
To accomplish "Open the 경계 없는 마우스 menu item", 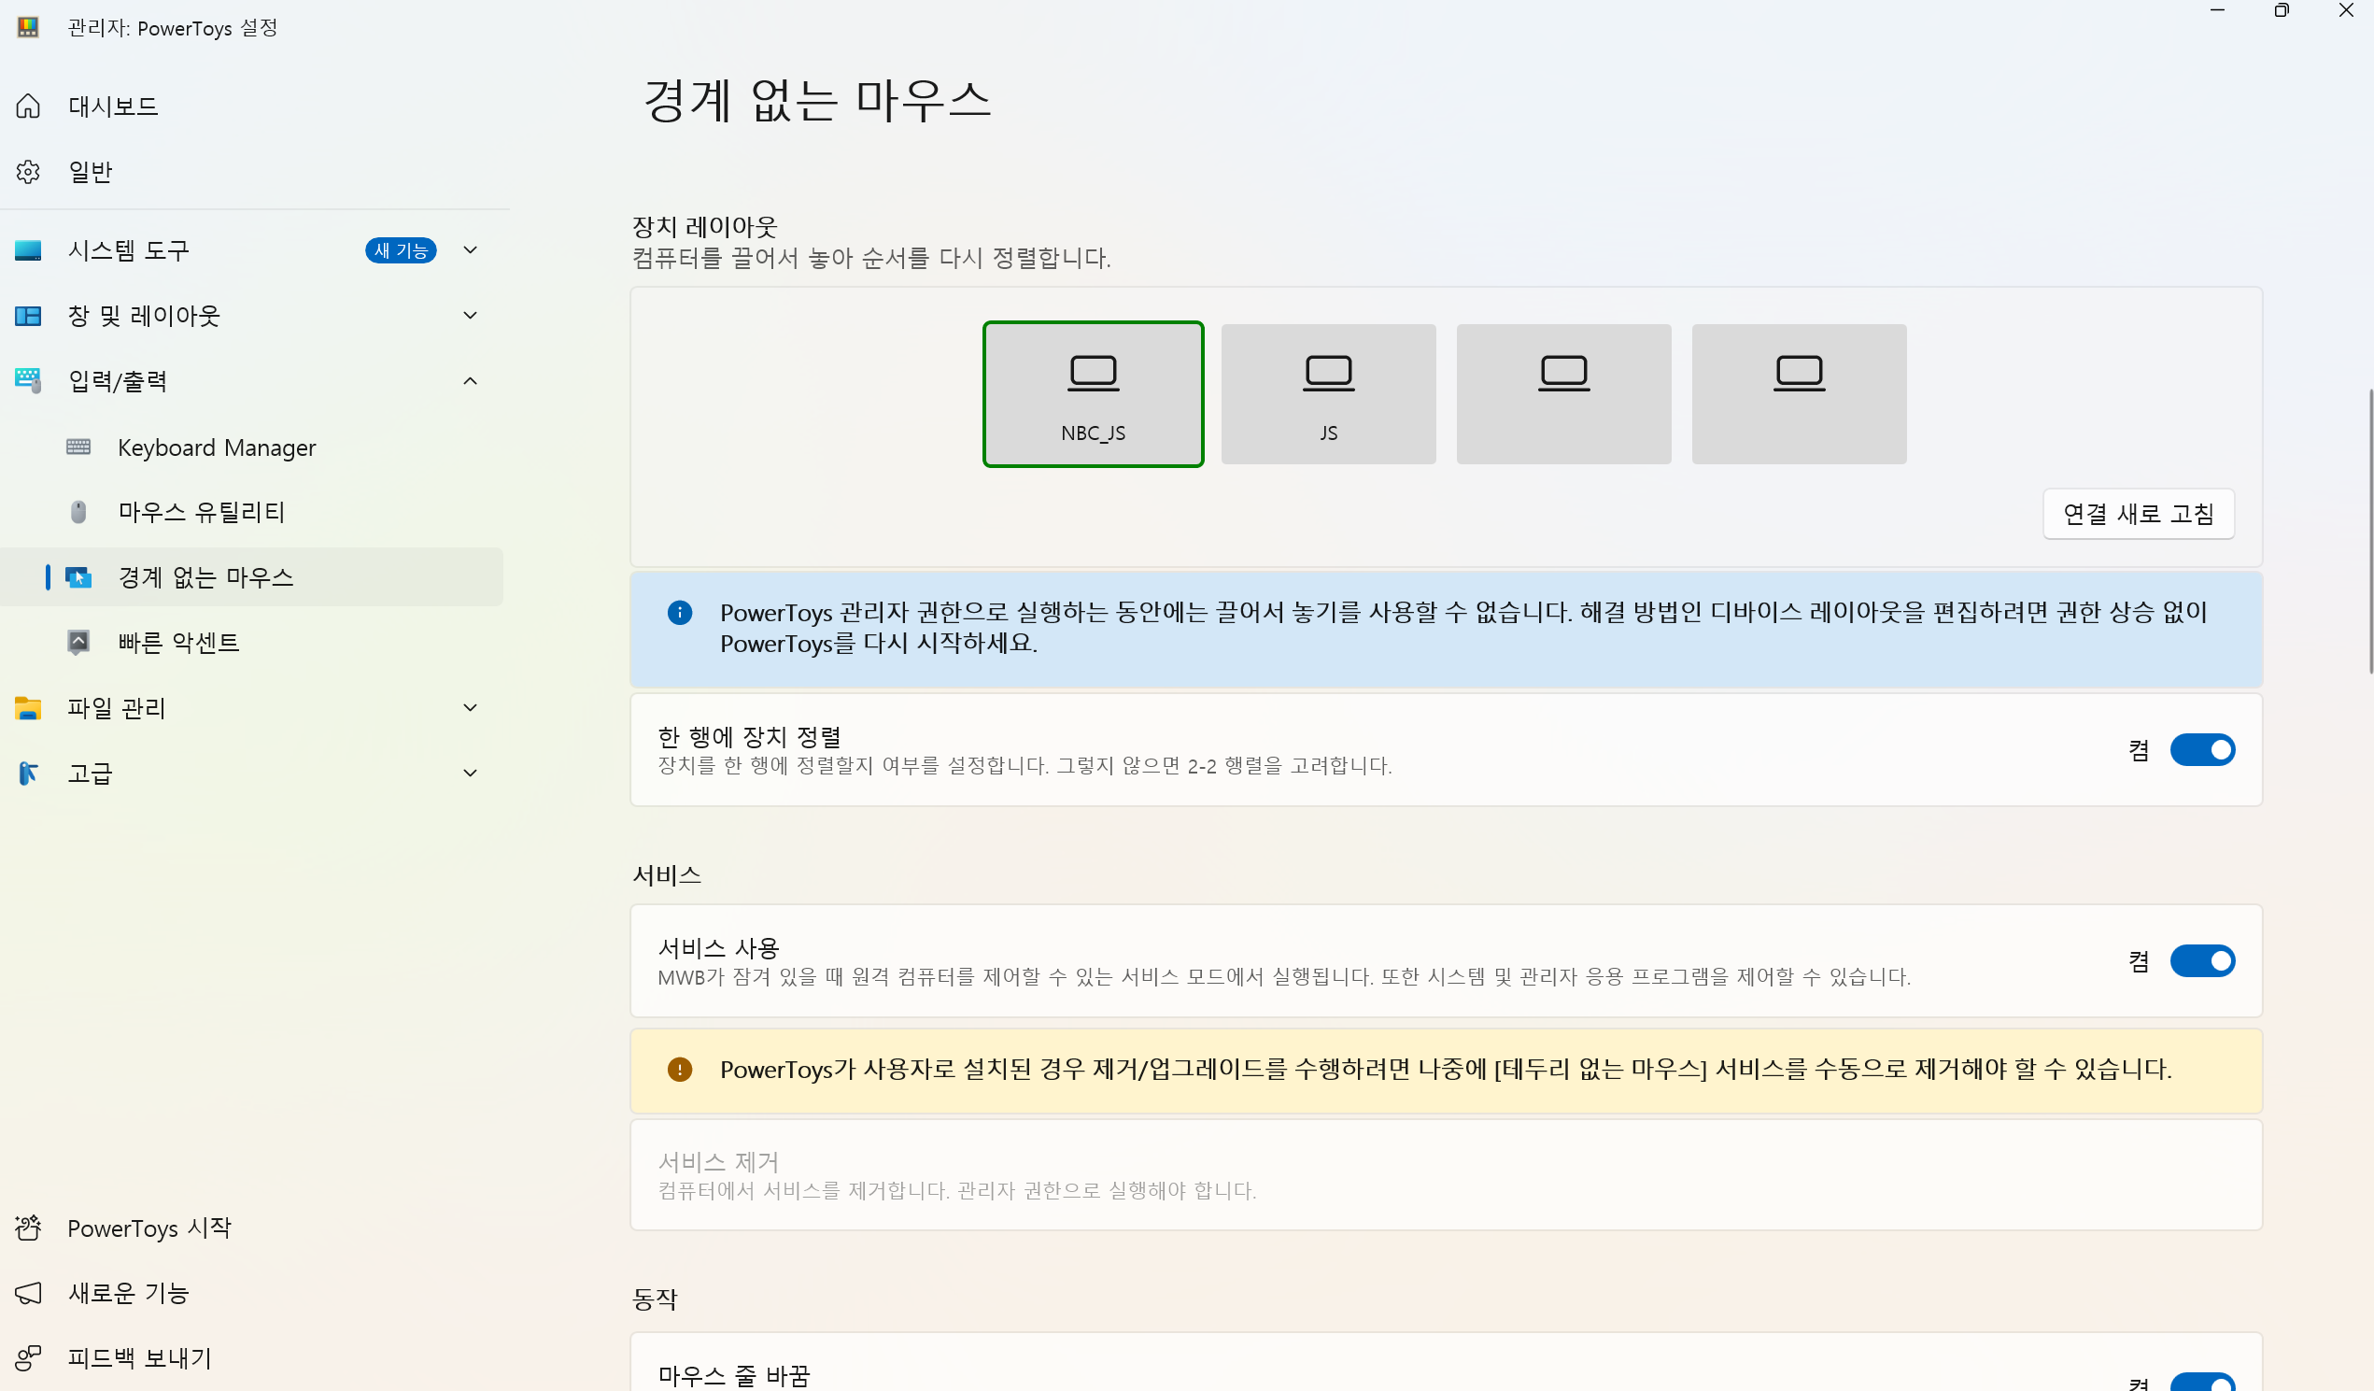I will click(x=205, y=576).
